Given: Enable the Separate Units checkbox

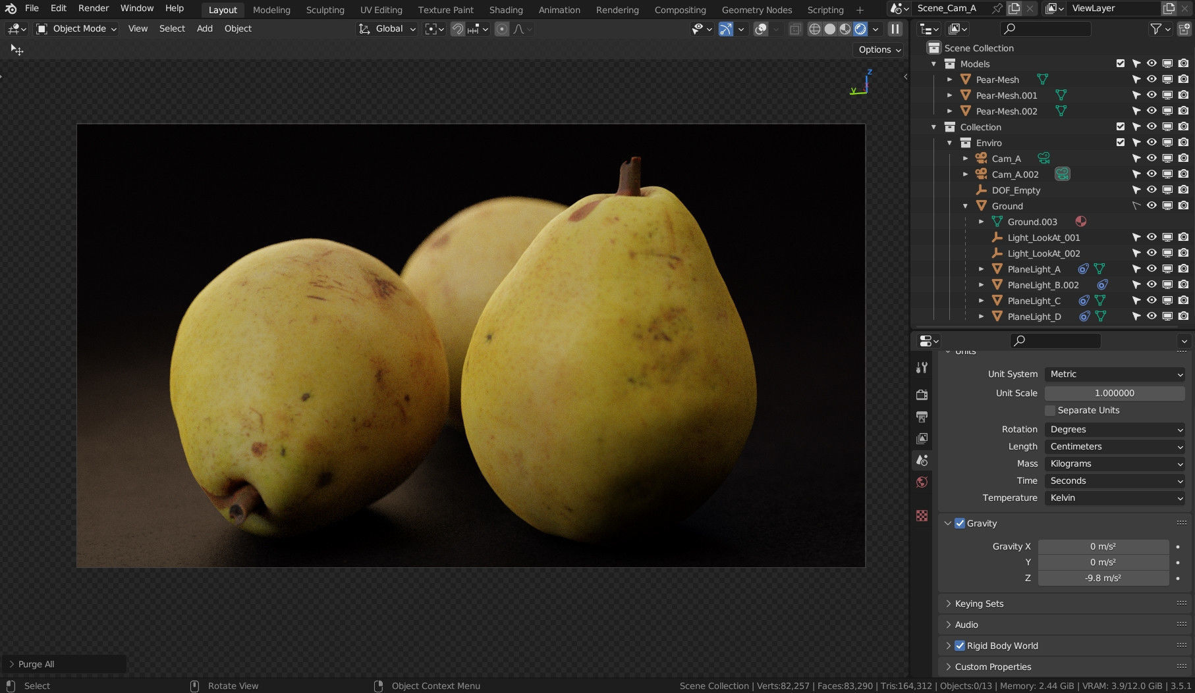Looking at the screenshot, I should click(x=1050, y=411).
